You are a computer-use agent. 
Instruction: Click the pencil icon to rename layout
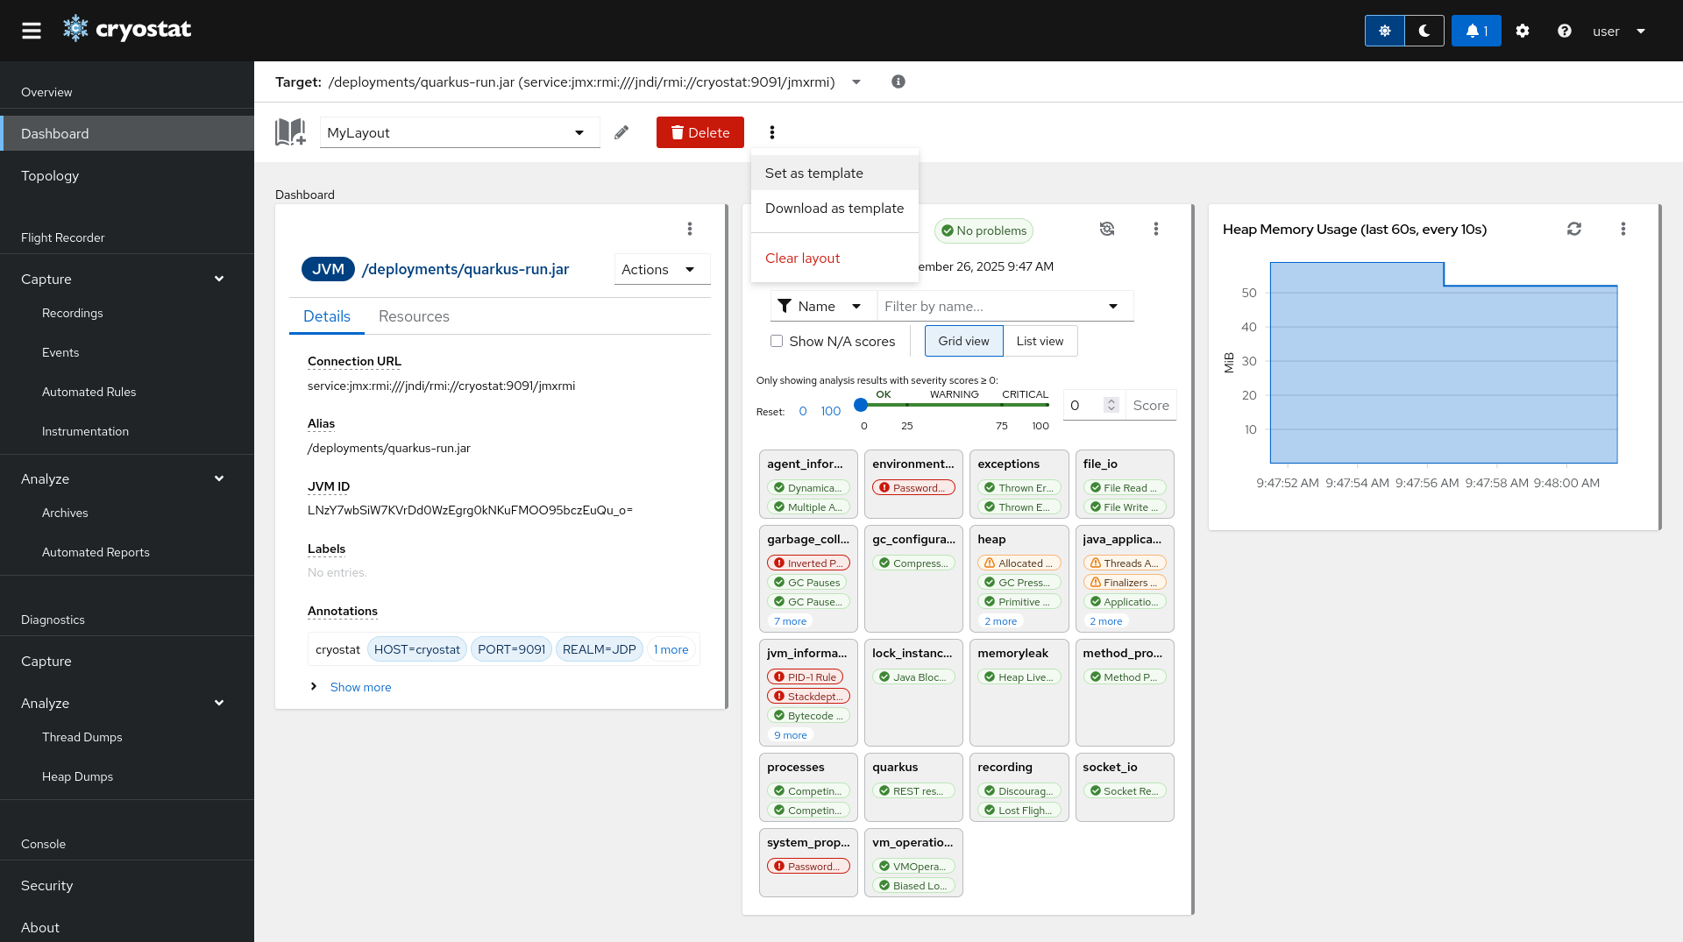pyautogui.click(x=621, y=132)
